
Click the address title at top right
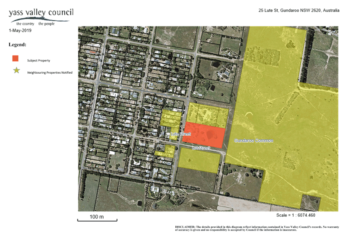(x=299, y=11)
